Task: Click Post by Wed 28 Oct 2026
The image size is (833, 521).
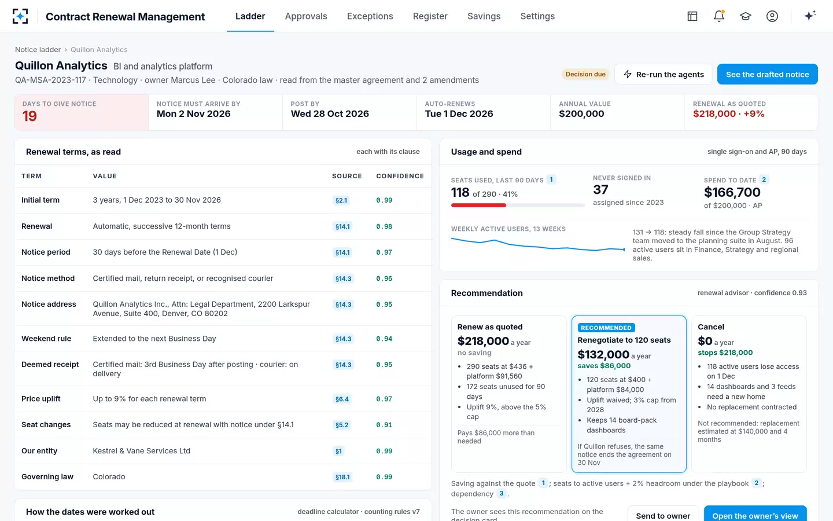Action: [x=330, y=113]
